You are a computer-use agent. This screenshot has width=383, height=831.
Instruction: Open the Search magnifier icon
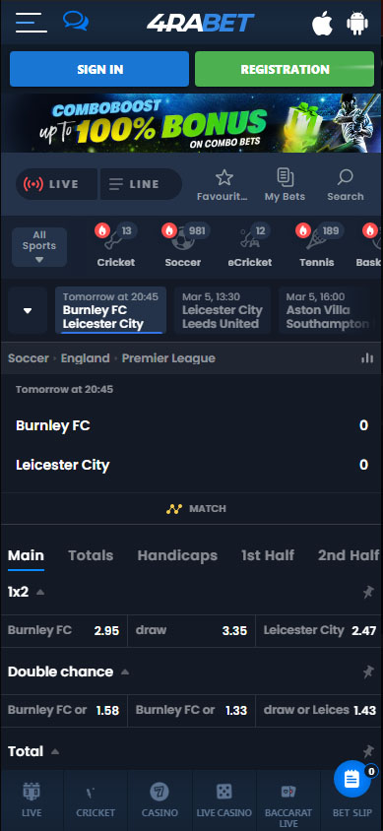(x=345, y=177)
